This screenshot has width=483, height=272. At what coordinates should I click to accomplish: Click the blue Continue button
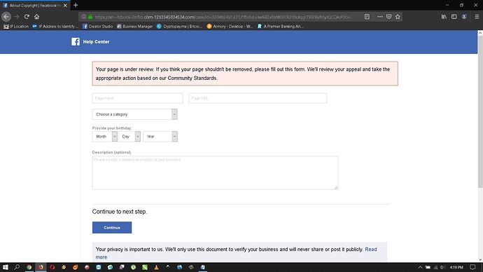[x=112, y=228]
